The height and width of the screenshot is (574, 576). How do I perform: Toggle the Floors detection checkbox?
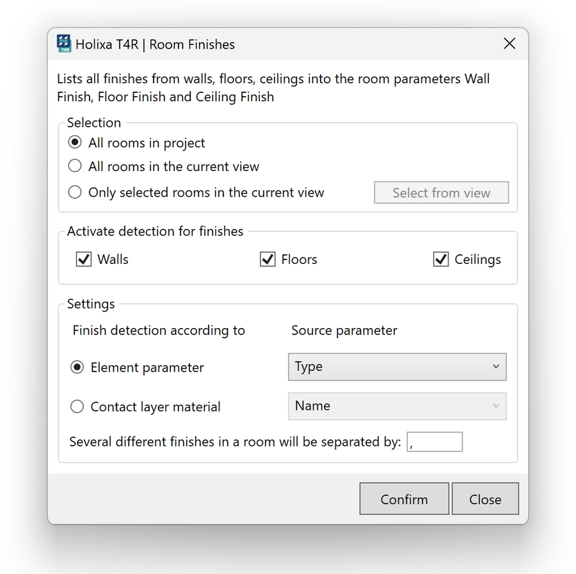pyautogui.click(x=268, y=259)
